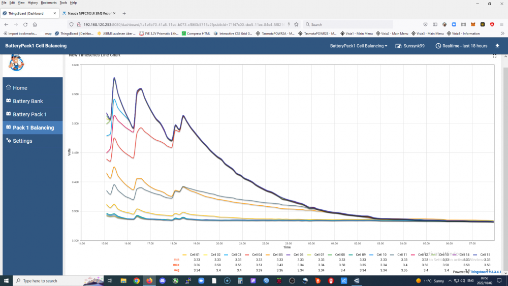Click the Cell 04 red color swatch
Image resolution: width=508 pixels, height=286 pixels.
click(247, 255)
